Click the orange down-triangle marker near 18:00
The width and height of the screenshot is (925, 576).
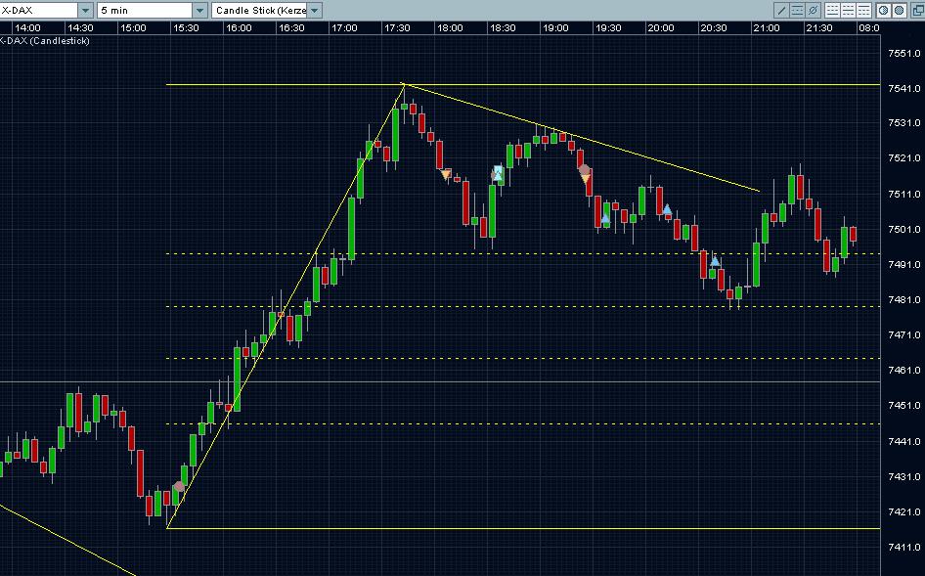point(446,173)
